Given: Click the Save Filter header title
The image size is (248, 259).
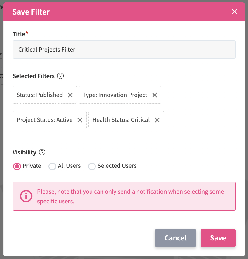Looking at the screenshot, I should click(x=31, y=12).
